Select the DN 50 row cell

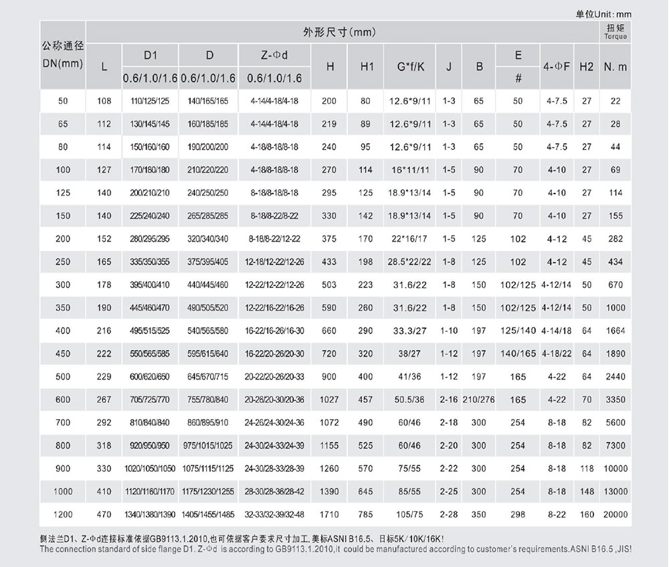click(62, 101)
